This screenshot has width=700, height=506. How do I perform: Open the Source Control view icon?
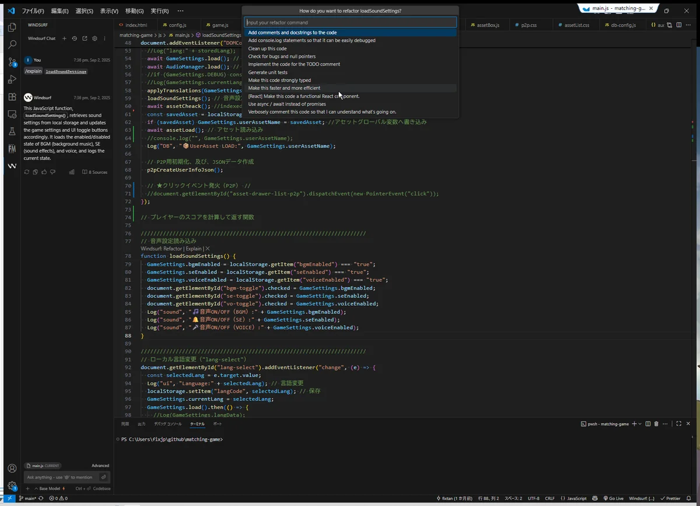click(12, 62)
